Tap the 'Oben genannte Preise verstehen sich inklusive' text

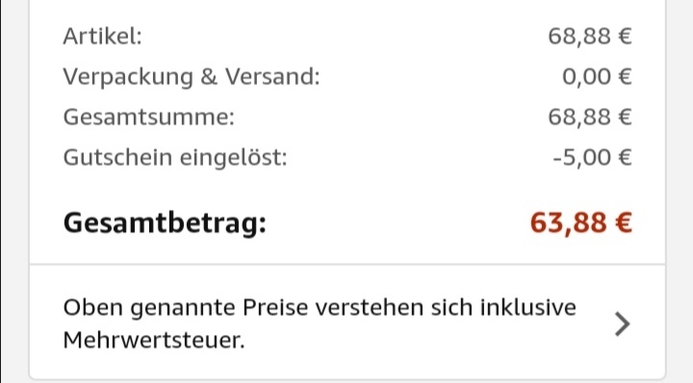tap(320, 308)
